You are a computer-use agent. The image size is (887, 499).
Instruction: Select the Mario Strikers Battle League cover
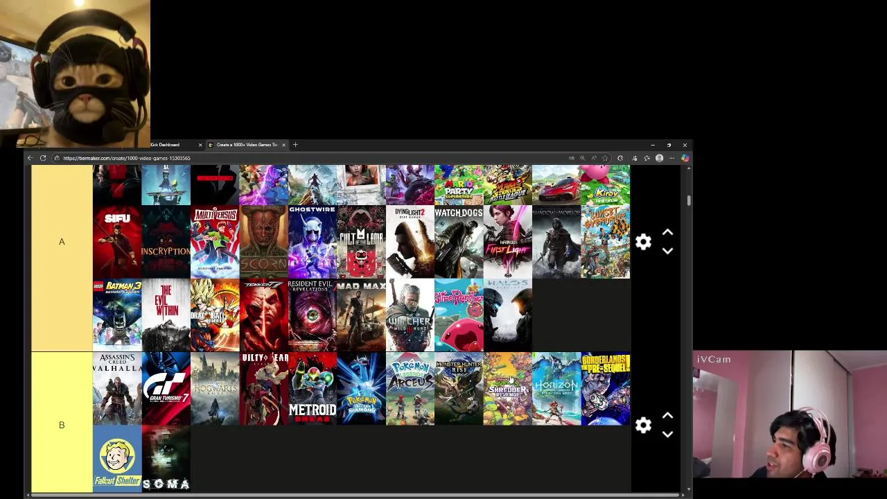(508, 185)
